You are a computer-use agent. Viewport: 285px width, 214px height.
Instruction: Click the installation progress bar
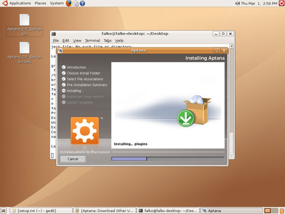[168, 159]
